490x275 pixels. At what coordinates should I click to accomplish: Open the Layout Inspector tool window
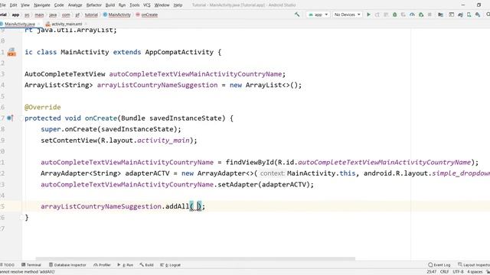point(474,265)
